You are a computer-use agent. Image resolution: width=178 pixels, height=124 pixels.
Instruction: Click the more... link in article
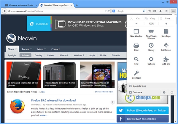click(x=44, y=115)
